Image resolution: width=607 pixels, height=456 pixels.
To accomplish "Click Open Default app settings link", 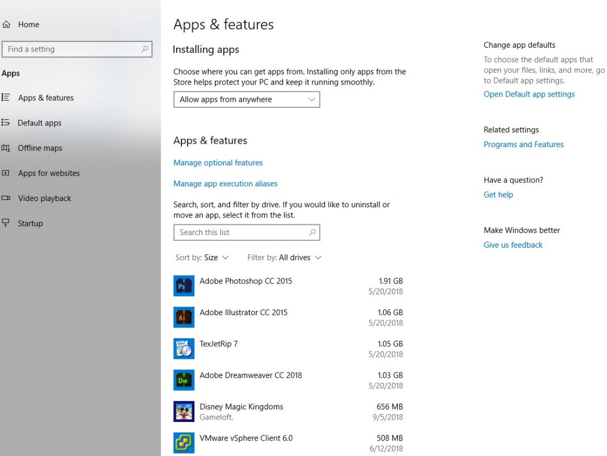I will point(529,94).
